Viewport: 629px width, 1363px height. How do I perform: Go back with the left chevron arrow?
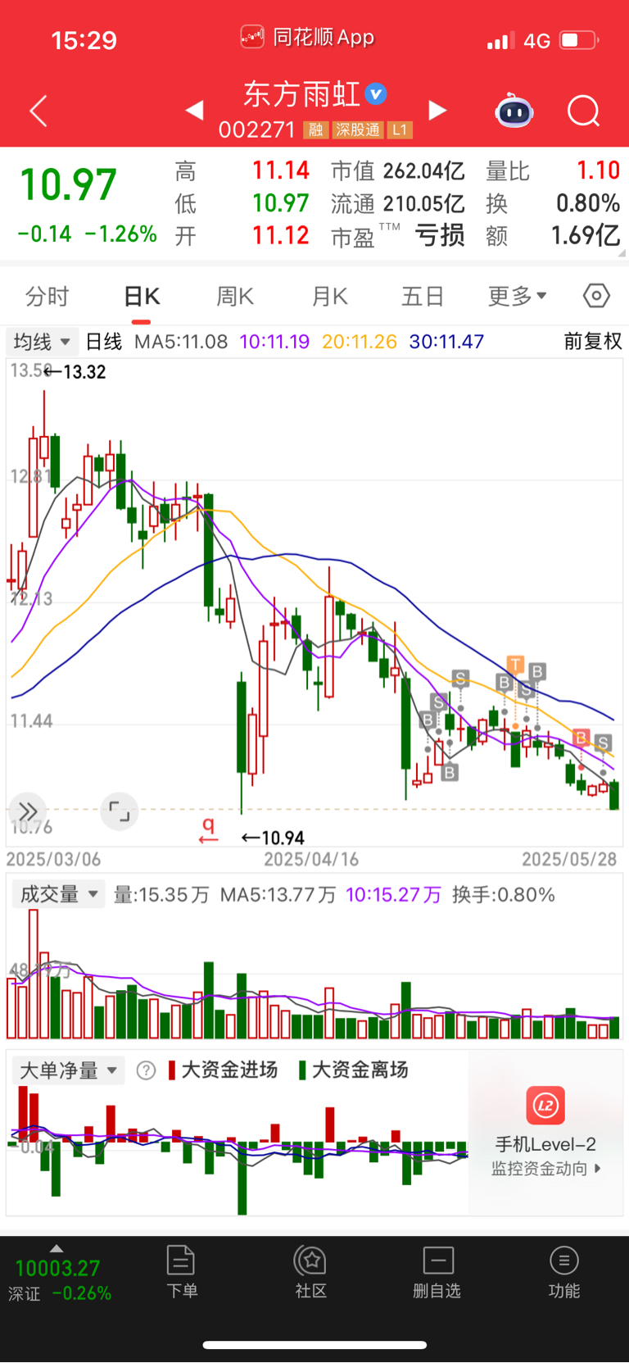click(38, 111)
